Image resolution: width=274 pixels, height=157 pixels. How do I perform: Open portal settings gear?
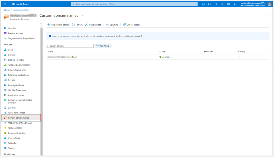pyautogui.click(x=222, y=4)
